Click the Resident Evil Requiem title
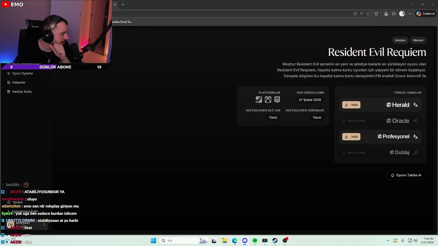 coord(377,52)
